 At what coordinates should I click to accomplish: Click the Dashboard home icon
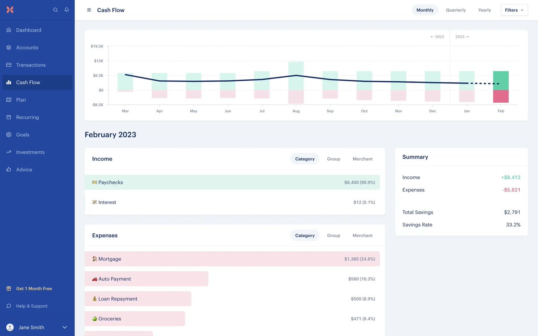pyautogui.click(x=9, y=30)
